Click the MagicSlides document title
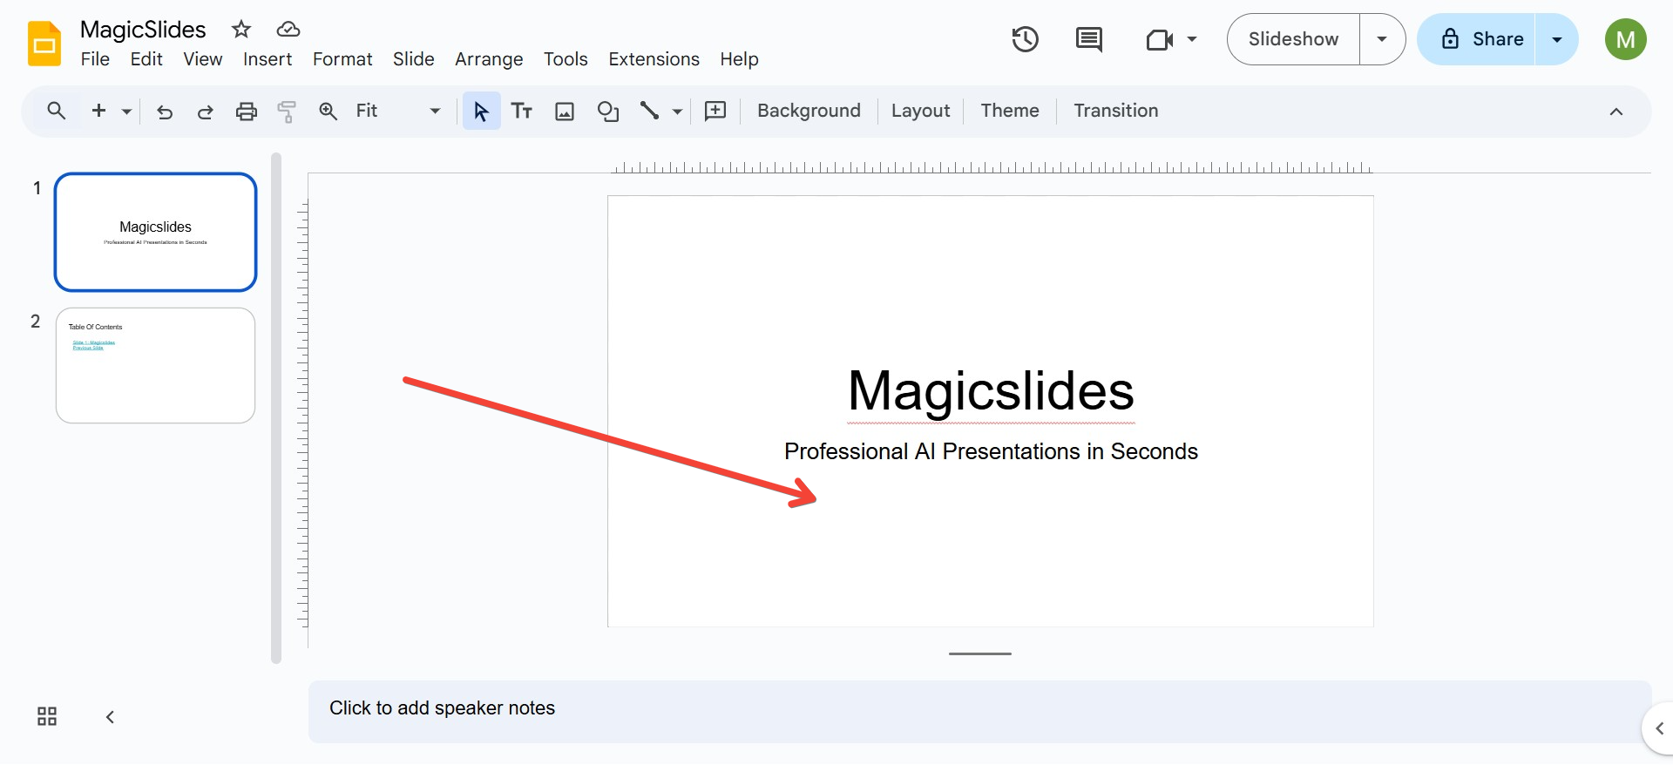This screenshot has height=765, width=1673. click(143, 30)
